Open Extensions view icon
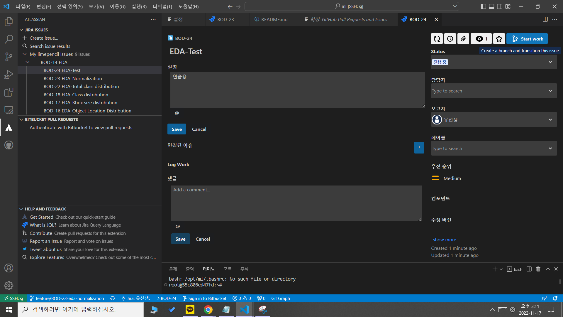The width and height of the screenshot is (563, 317). pos(9,92)
